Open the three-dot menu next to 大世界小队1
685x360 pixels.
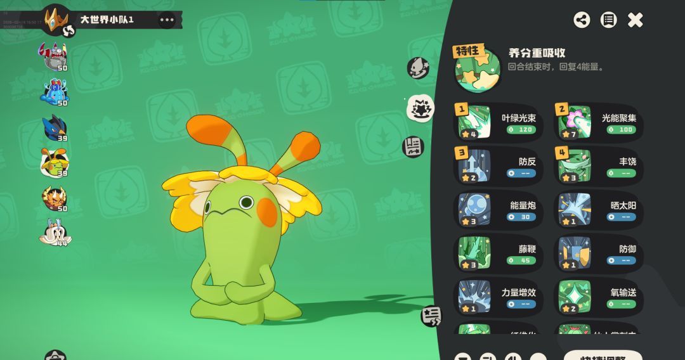point(167,20)
